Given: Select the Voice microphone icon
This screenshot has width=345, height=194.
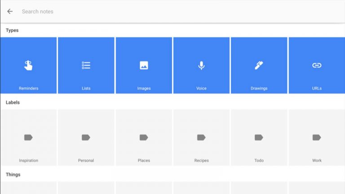Looking at the screenshot, I should point(201,65).
